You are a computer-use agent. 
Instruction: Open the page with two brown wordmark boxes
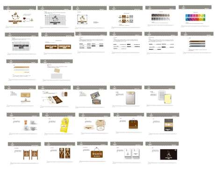(58, 44)
